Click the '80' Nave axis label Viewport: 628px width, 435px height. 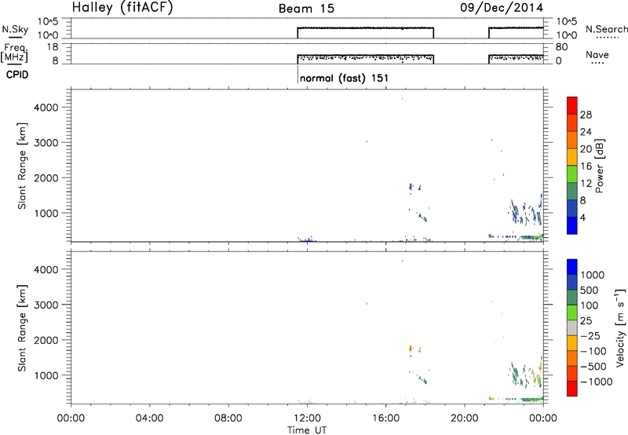point(561,47)
